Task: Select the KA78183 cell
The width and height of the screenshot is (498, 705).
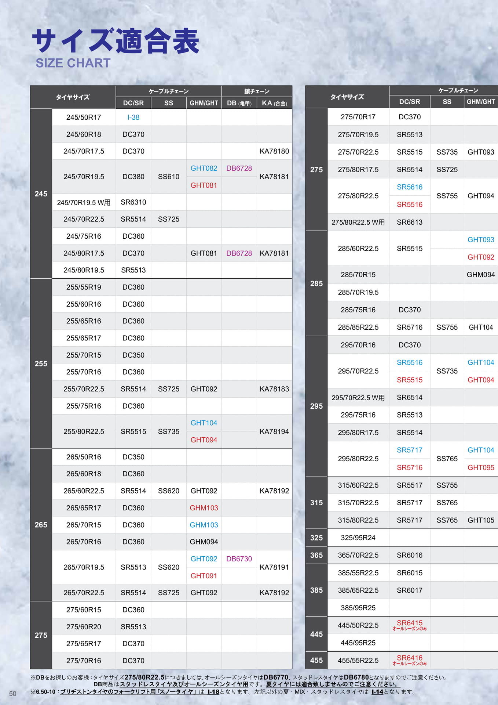Action: 274,389
